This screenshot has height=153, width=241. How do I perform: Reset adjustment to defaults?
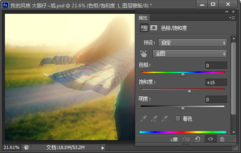[198, 139]
